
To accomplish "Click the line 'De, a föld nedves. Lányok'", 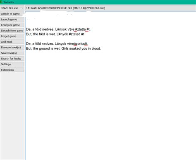I will [x=57, y=44].
